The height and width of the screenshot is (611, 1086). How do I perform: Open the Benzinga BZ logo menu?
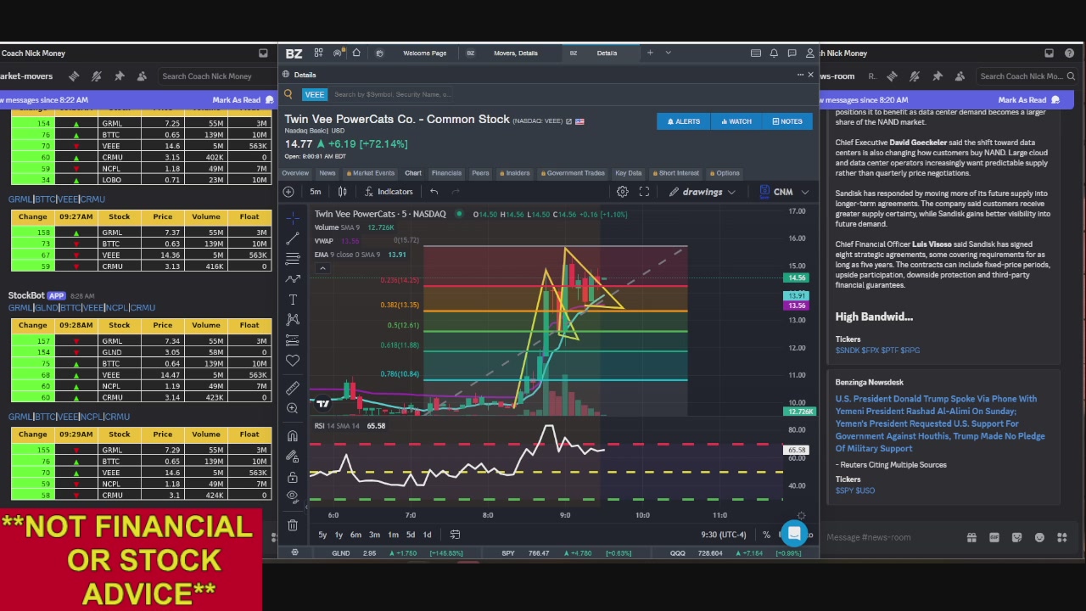point(294,53)
